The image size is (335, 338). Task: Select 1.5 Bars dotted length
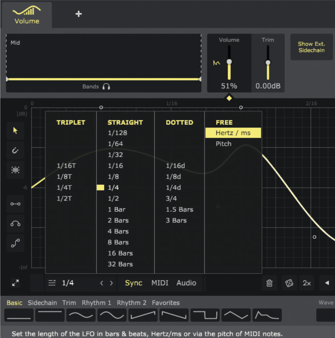(x=180, y=209)
